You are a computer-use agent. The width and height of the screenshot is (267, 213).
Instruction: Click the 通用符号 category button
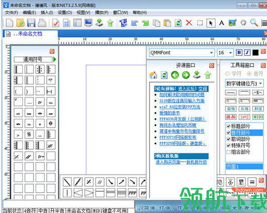33,60
